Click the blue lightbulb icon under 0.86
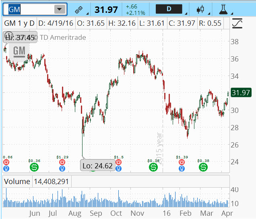The image size is (256, 219). click(x=6, y=168)
